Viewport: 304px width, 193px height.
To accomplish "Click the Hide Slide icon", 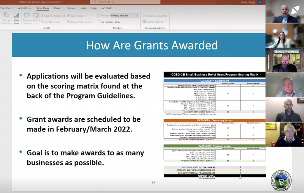I will click(16, 15).
